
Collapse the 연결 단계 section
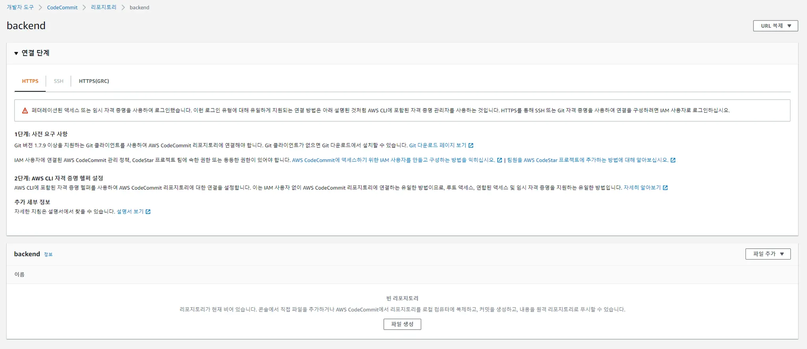tap(16, 53)
